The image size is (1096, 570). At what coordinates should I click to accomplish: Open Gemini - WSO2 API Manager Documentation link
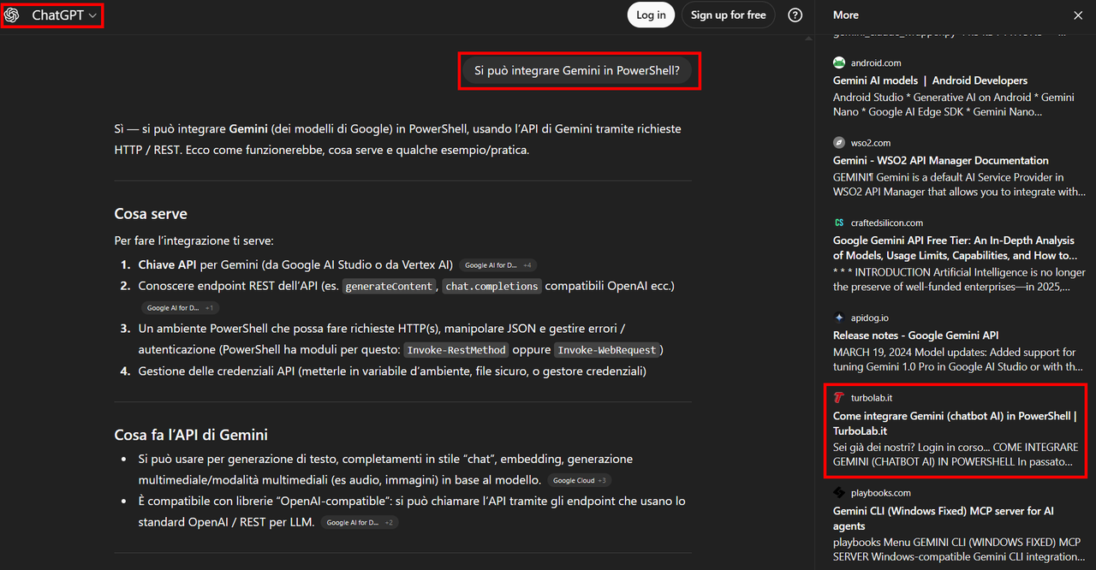click(x=941, y=160)
